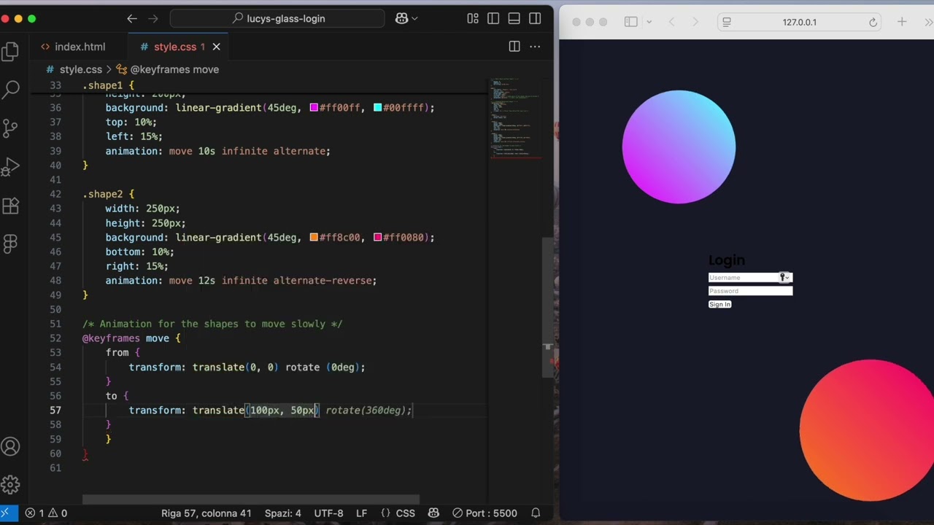The width and height of the screenshot is (934, 525).
Task: Open the #ff00ff color swatch picker
Action: click(x=314, y=107)
